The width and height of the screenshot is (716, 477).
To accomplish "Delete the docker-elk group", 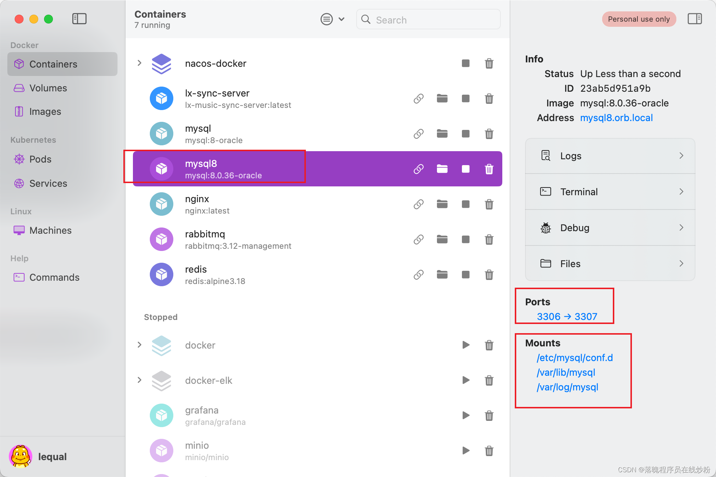I will tap(489, 380).
